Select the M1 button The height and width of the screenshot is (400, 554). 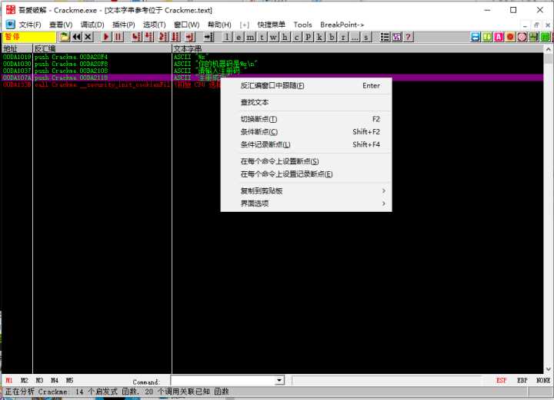8,380
